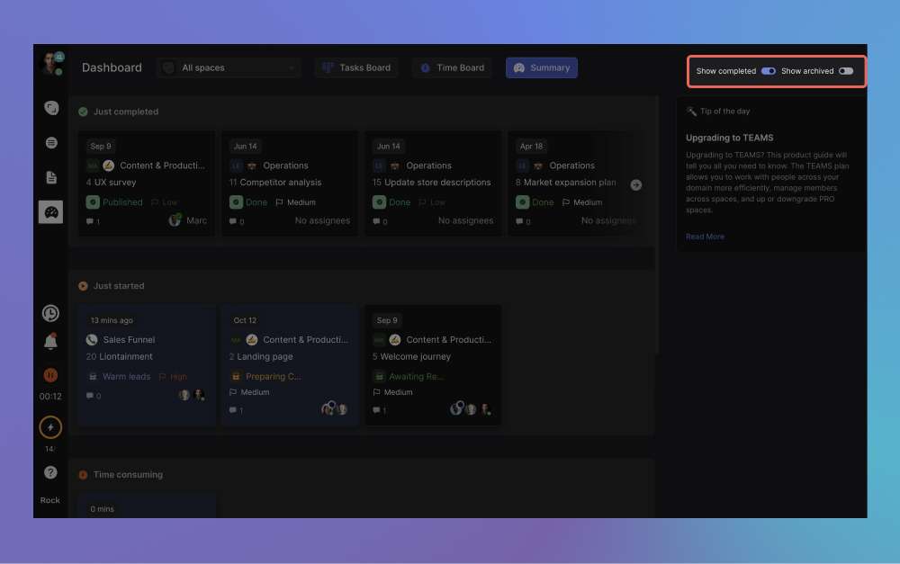Enable the Show archived toggle
This screenshot has width=900, height=564.
pyautogui.click(x=845, y=71)
